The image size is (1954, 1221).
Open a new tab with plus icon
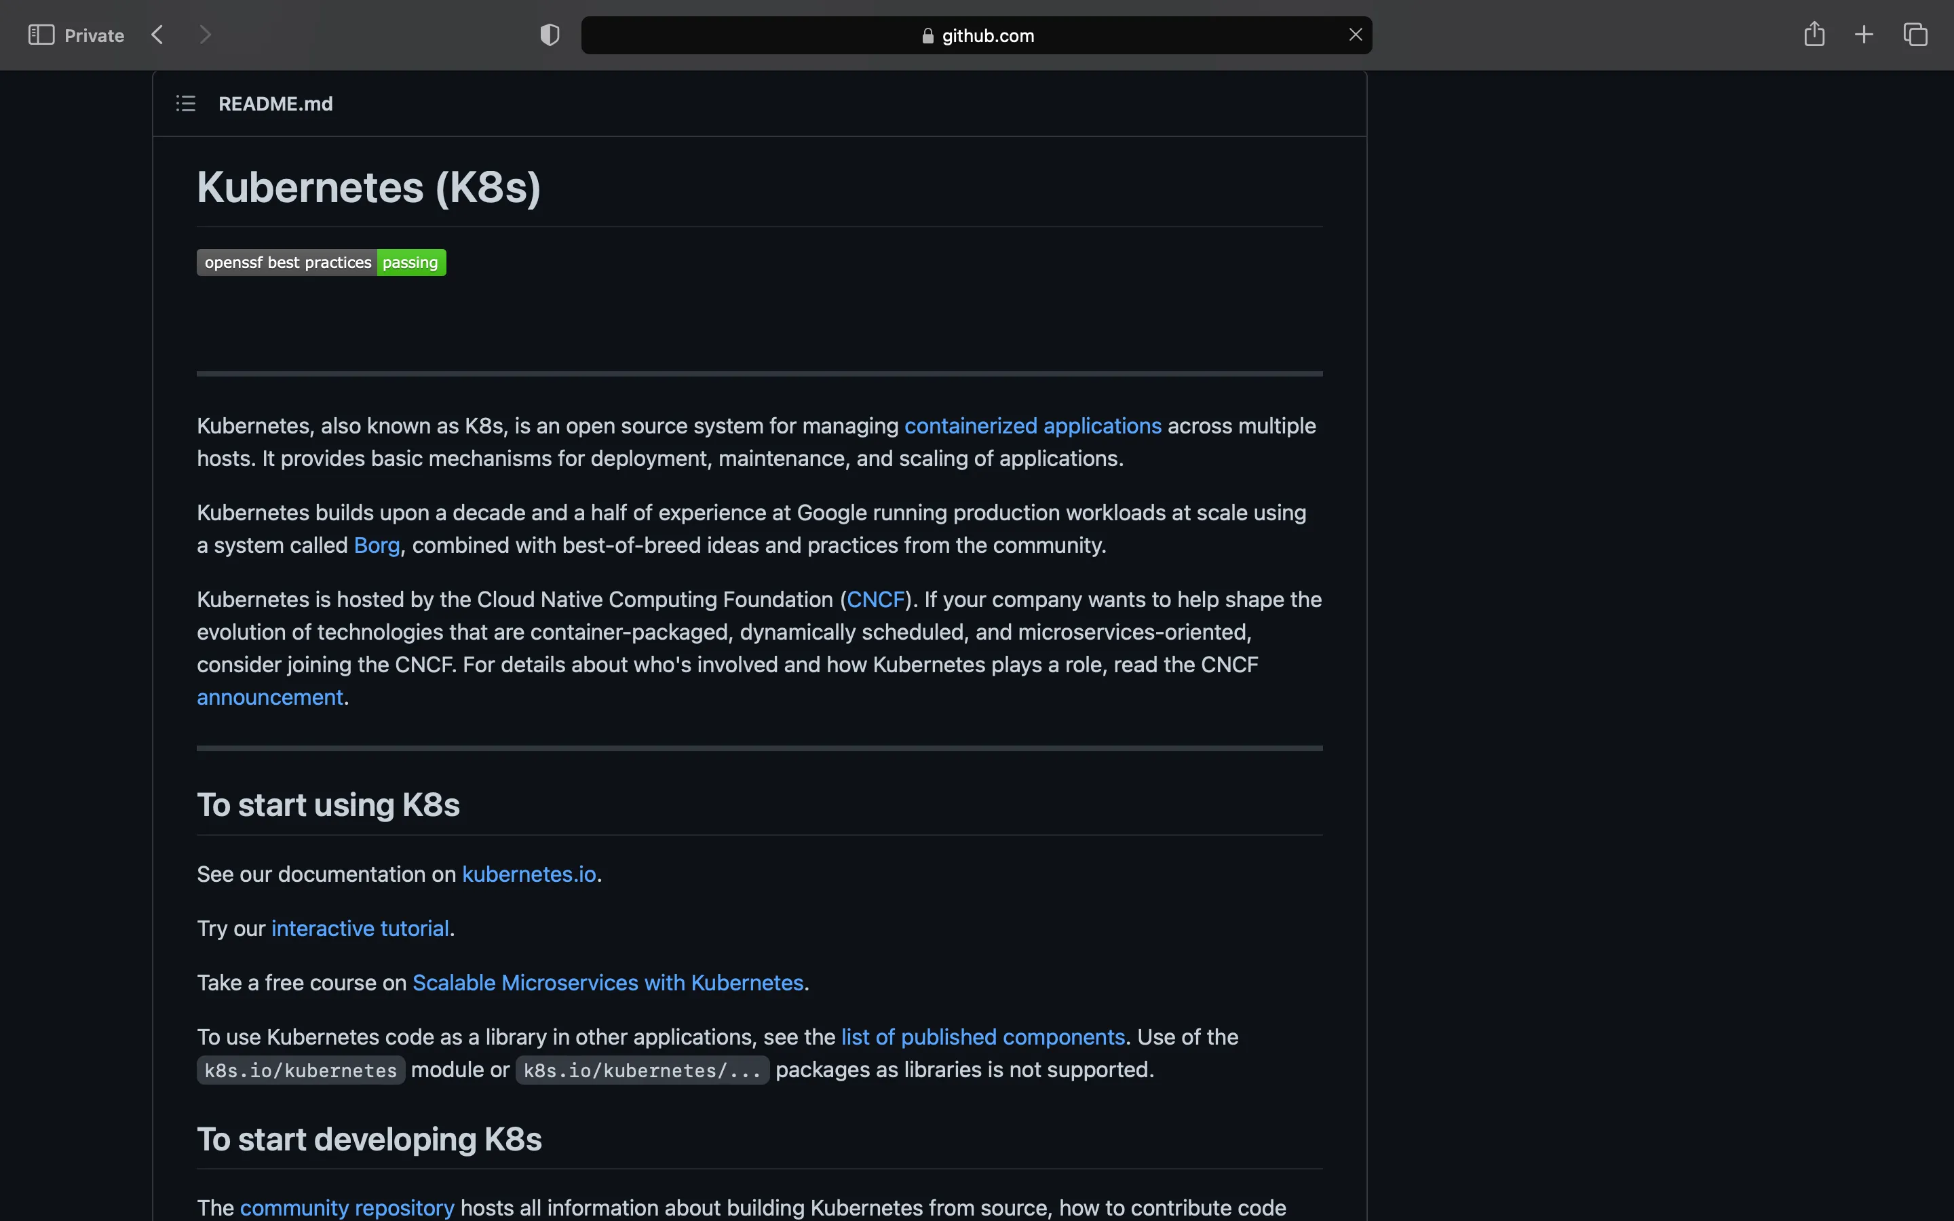tap(1864, 35)
